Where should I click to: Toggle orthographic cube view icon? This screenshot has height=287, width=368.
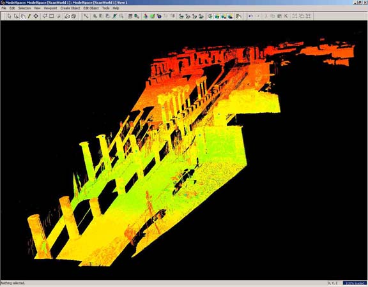[x=73, y=16]
